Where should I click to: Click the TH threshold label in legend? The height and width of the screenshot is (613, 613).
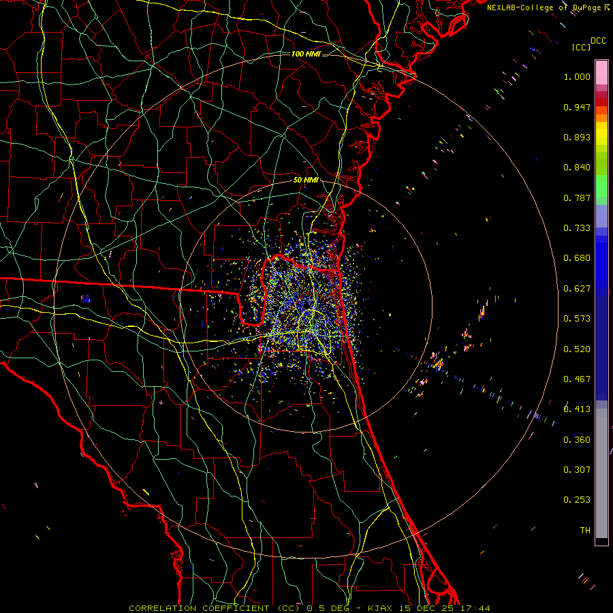tap(585, 531)
